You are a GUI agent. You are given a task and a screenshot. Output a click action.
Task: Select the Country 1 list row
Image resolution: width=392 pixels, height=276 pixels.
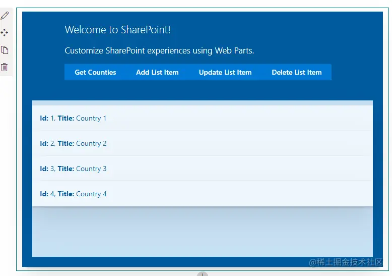coord(203,118)
